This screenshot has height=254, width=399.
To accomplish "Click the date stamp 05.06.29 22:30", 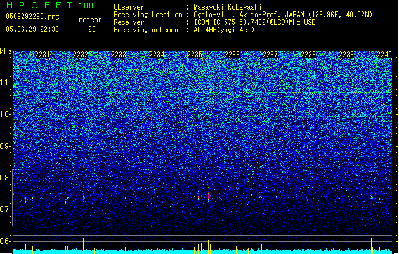I will 32,29.
